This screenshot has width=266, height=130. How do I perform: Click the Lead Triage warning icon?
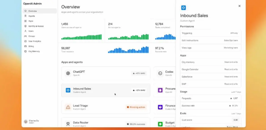pyautogui.click(x=68, y=107)
